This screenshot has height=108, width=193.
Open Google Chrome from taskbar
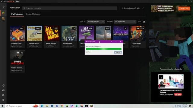[62, 106]
